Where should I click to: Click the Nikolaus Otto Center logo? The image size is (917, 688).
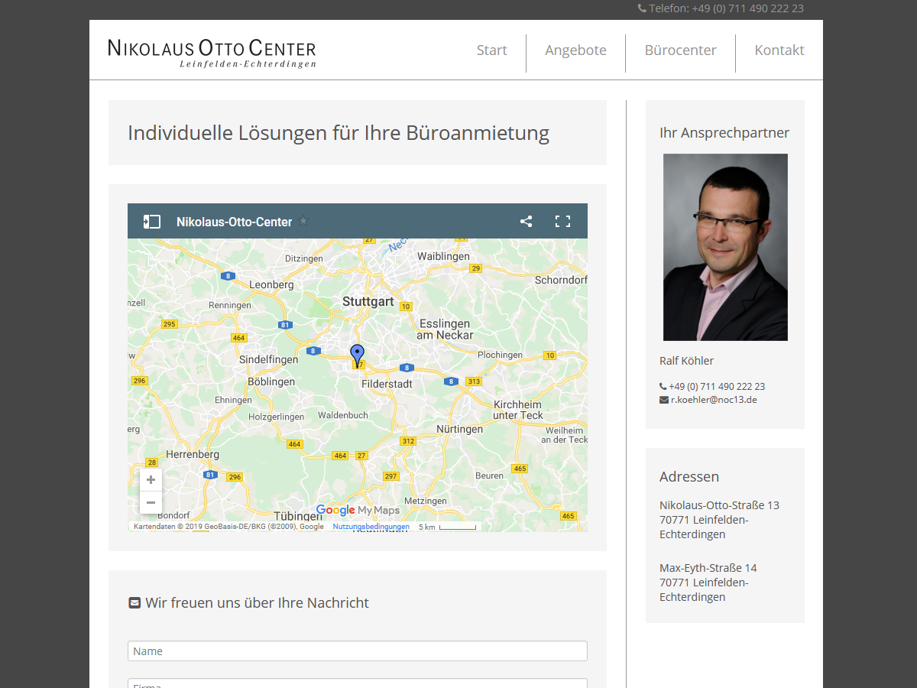tap(212, 52)
